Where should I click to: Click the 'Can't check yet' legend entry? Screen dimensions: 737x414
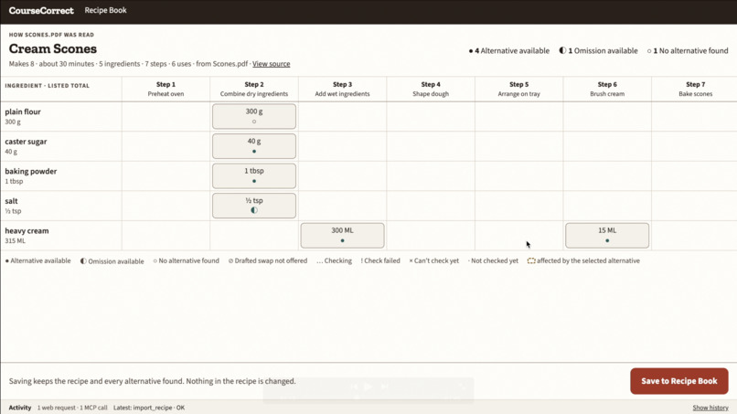(x=433, y=260)
